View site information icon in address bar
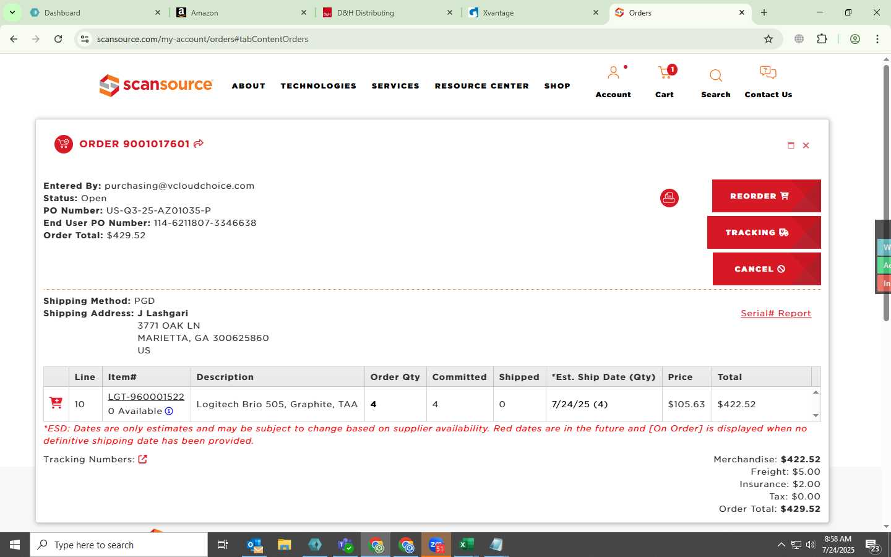 (85, 39)
